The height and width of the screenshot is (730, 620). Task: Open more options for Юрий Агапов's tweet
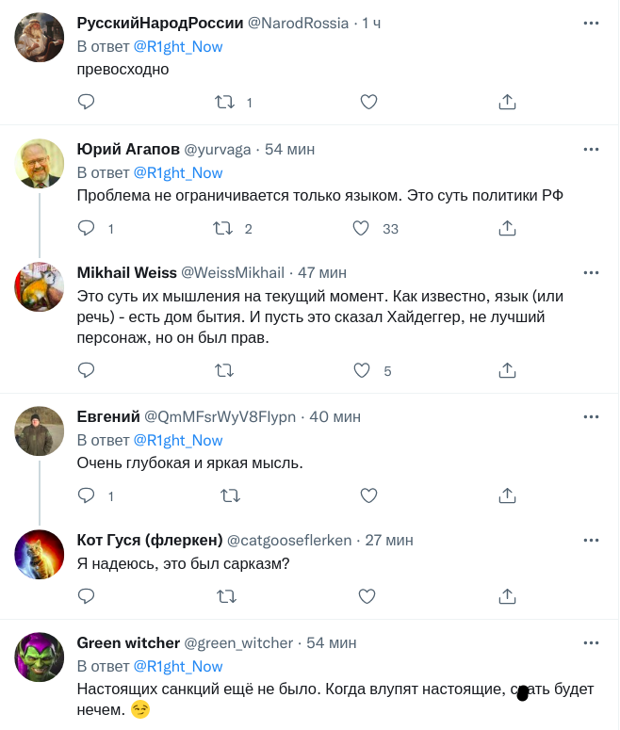591,149
